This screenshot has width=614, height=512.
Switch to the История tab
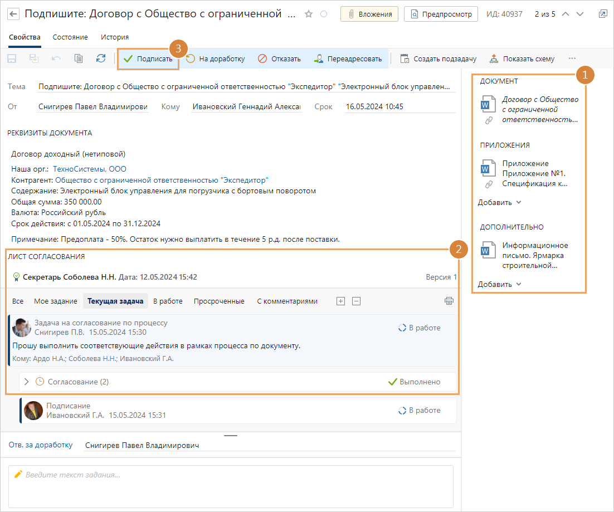click(x=115, y=37)
